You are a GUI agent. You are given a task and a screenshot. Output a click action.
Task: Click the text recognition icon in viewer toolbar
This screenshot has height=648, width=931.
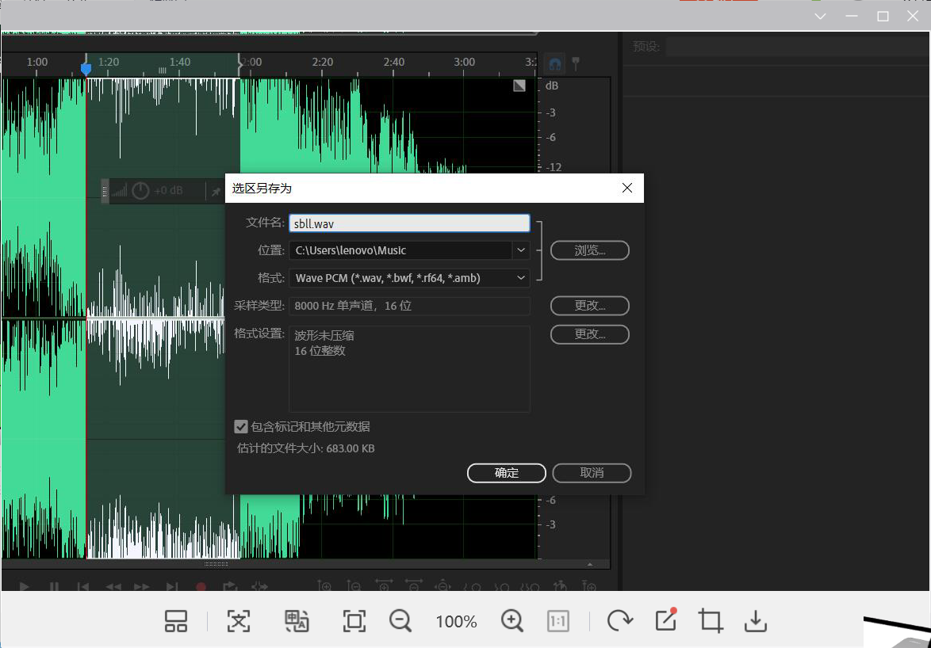click(x=239, y=621)
